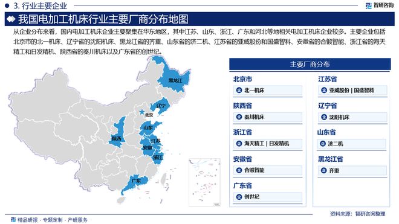This screenshot has width=399, height=224.
Task: Select 山东 province on the map
Action: [x=150, y=128]
